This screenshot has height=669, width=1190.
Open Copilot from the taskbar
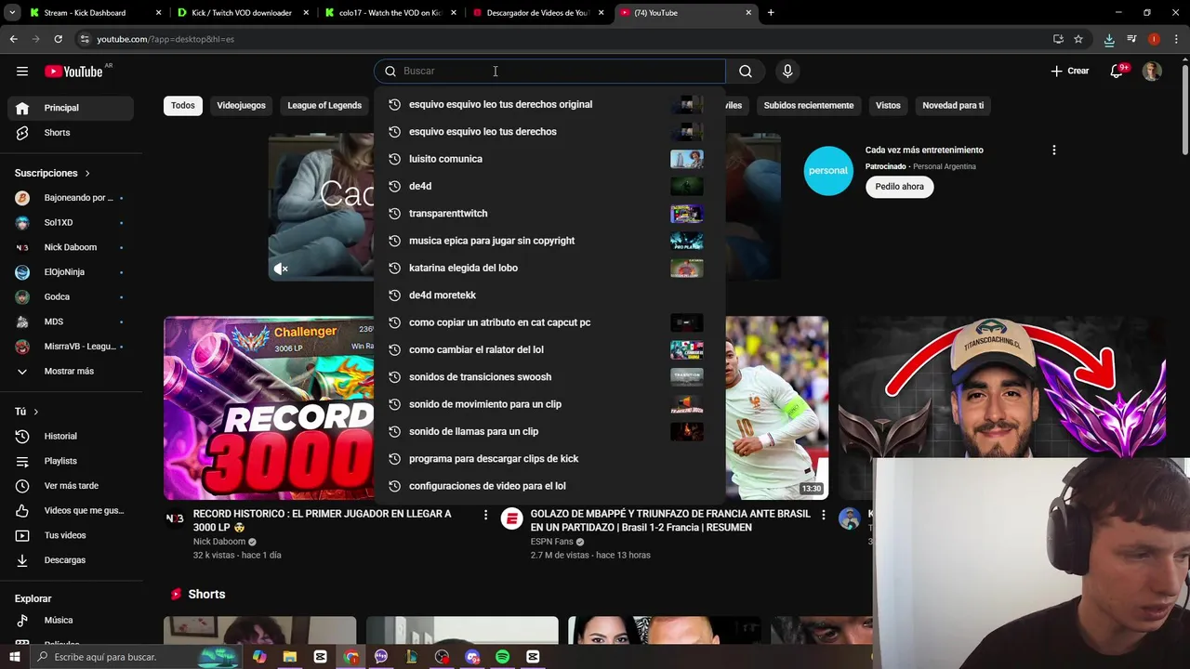pyautogui.click(x=259, y=657)
